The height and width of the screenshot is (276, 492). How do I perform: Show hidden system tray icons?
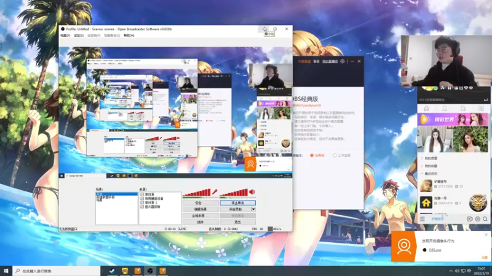(x=451, y=271)
